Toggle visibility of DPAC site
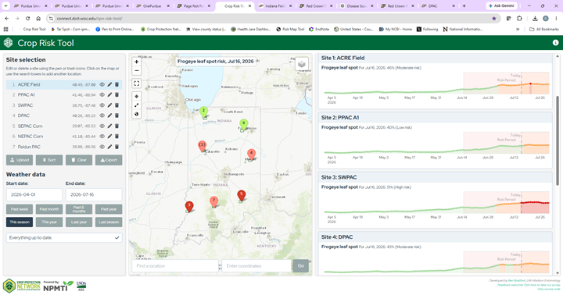Image resolution: width=563 pixels, height=302 pixels. [102, 115]
